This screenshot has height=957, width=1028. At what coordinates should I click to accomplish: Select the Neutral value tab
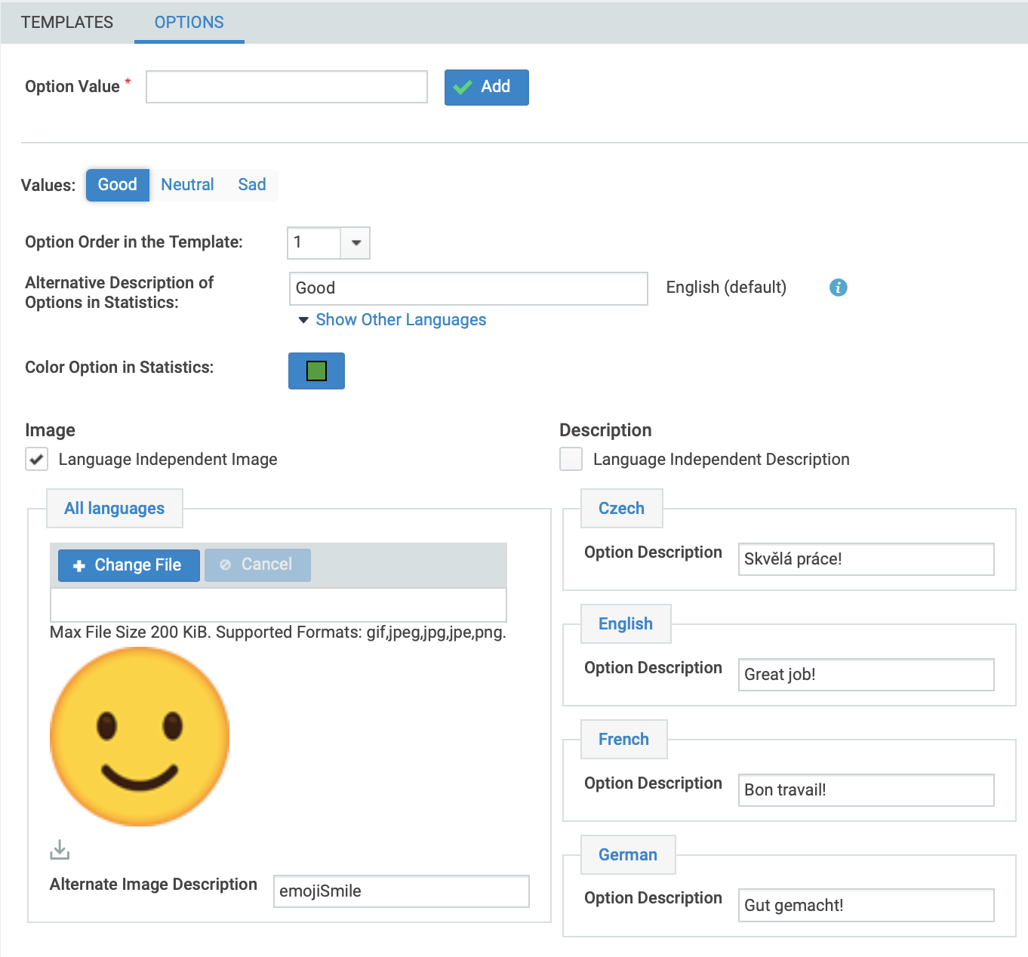pyautogui.click(x=187, y=185)
